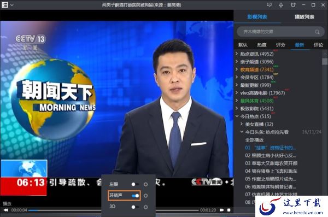Play item 01 "挂靠" 资格证书的...
This screenshot has height=217, width=328.
(x=271, y=148)
